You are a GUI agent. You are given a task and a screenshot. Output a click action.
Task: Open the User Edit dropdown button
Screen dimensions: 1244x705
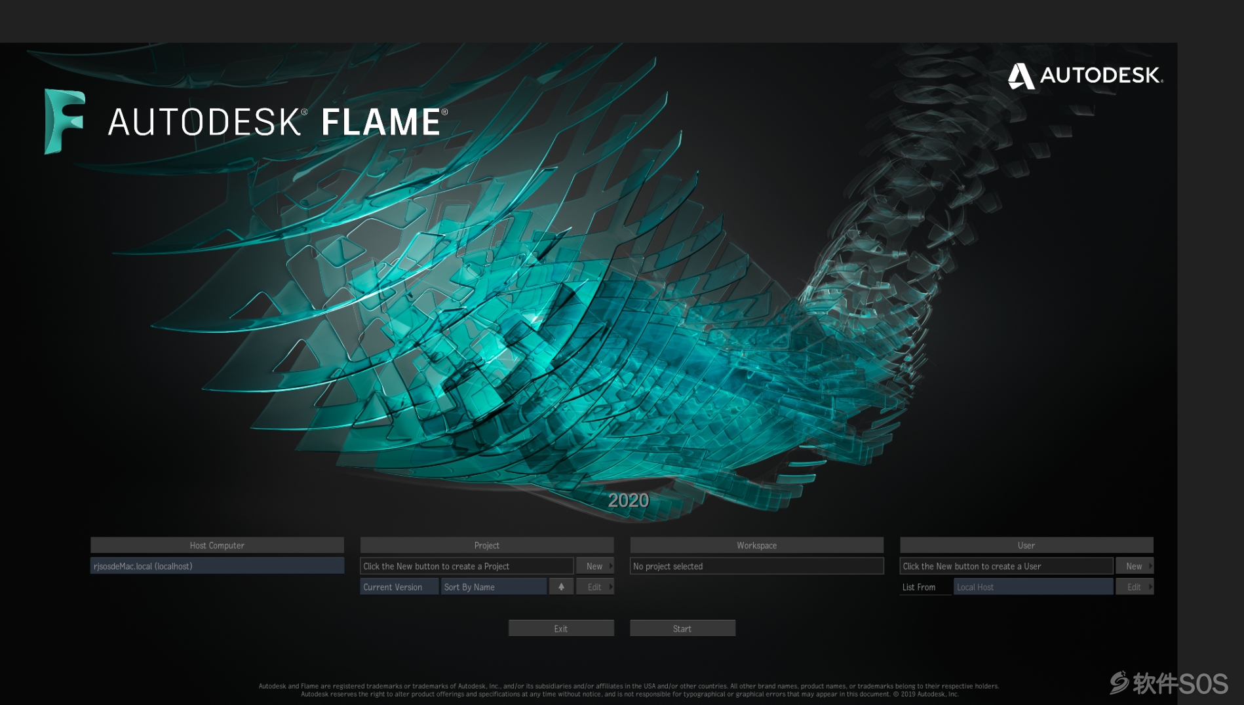click(1135, 587)
